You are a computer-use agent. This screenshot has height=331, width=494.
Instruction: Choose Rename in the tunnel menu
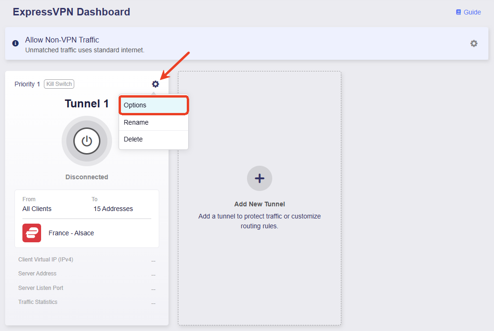coord(154,122)
